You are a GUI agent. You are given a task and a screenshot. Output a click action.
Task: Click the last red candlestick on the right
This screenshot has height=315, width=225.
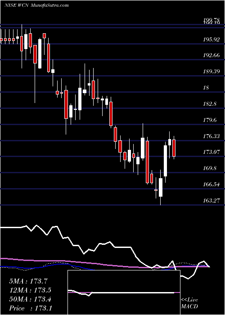pos(174,148)
